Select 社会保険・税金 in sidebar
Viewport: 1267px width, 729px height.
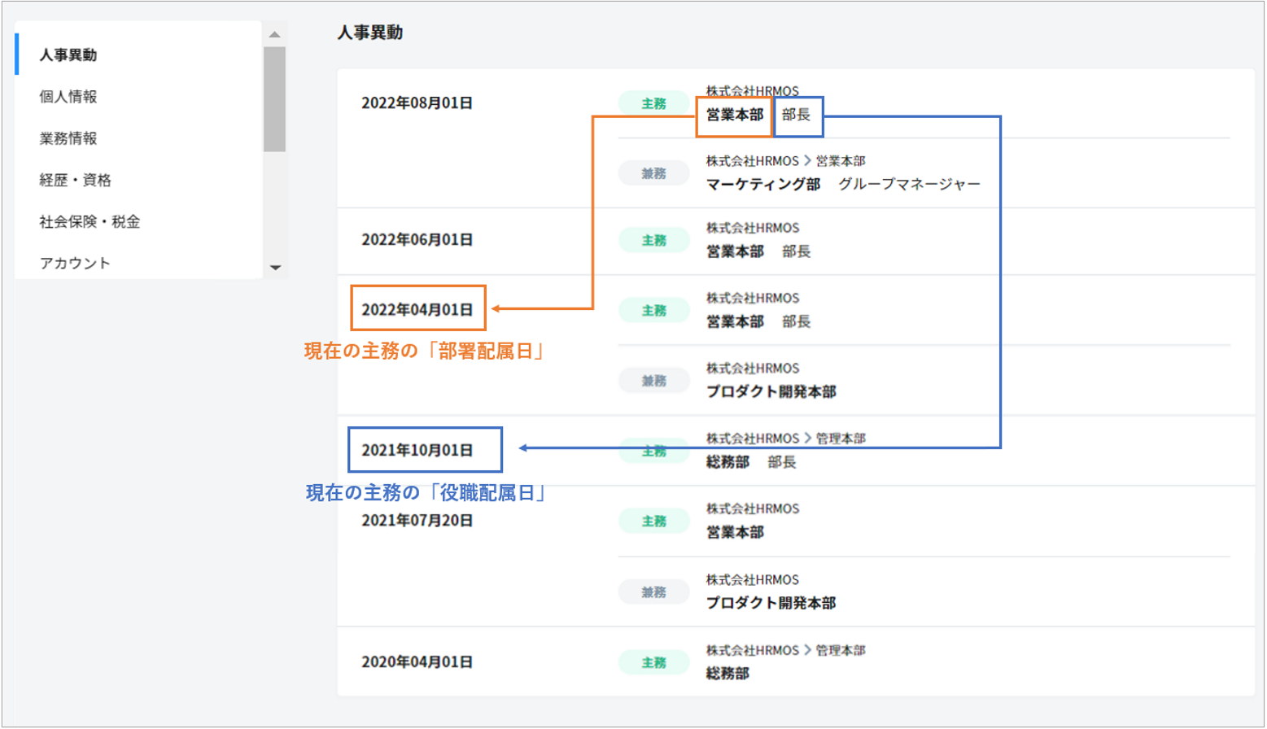[90, 221]
